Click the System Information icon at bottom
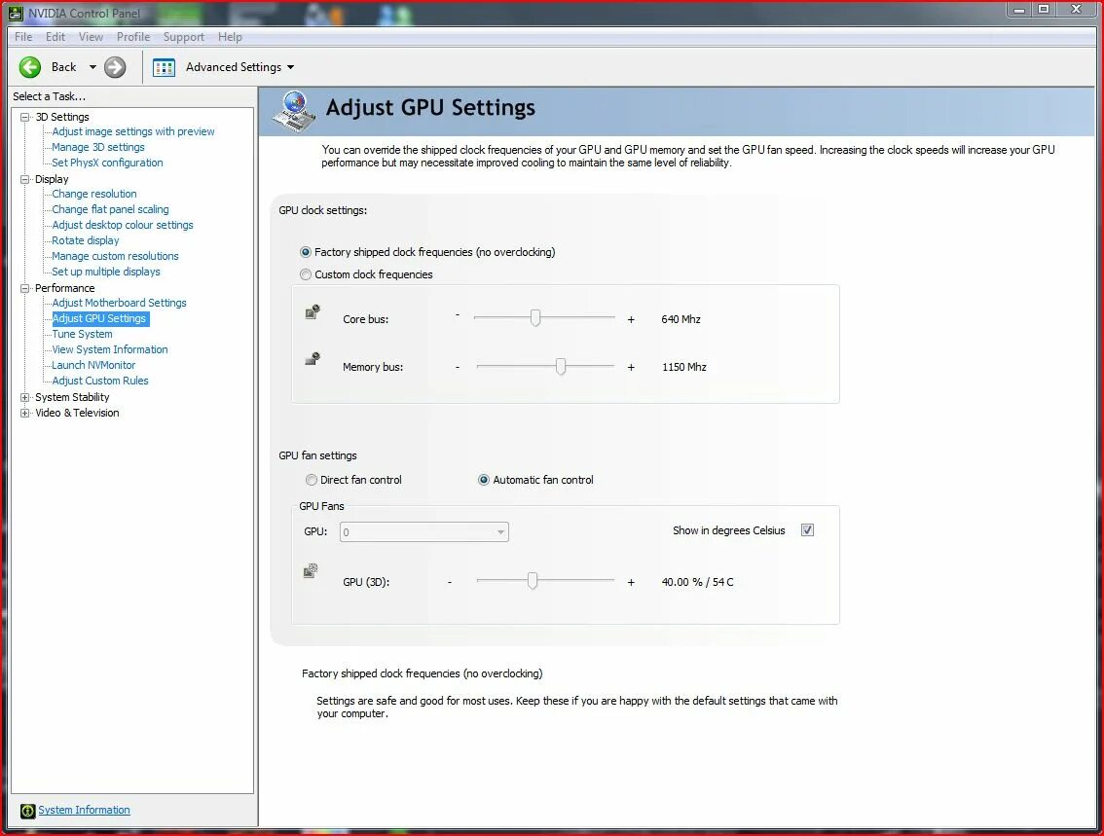This screenshot has height=836, width=1104. coord(27,811)
